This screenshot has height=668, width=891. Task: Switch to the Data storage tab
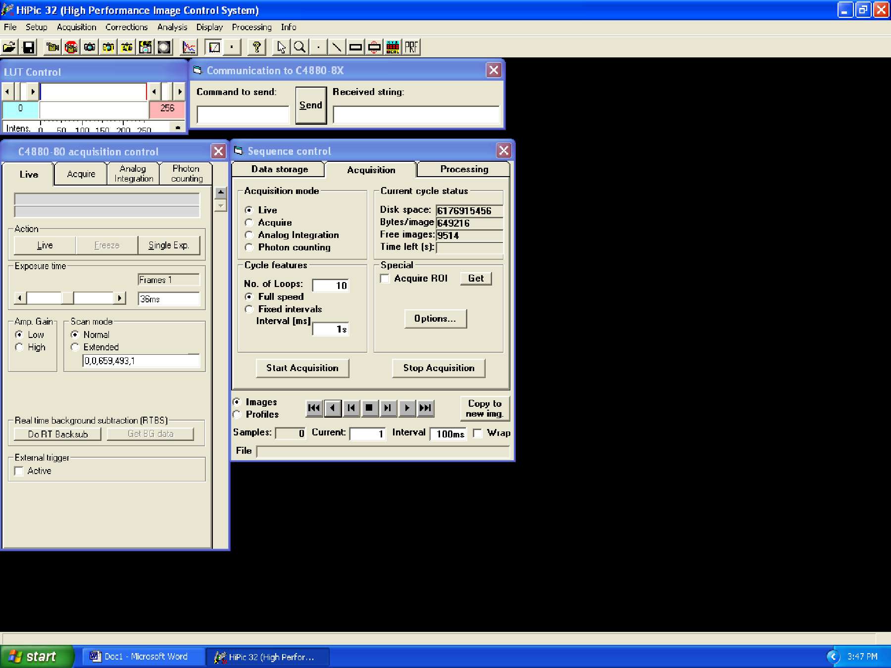[279, 169]
